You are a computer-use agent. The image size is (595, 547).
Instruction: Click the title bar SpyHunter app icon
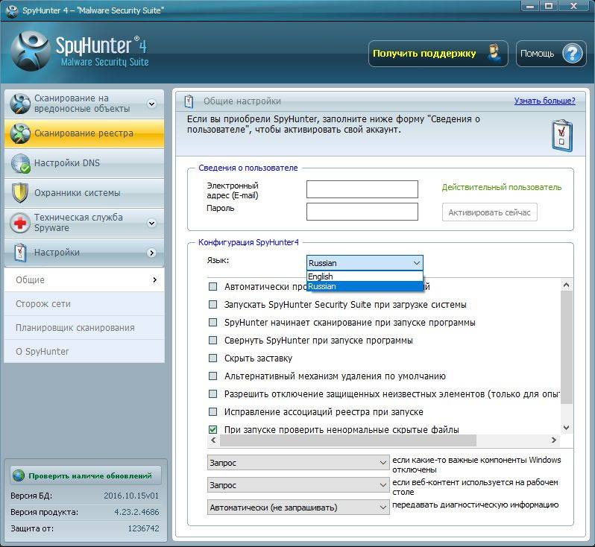coord(12,10)
